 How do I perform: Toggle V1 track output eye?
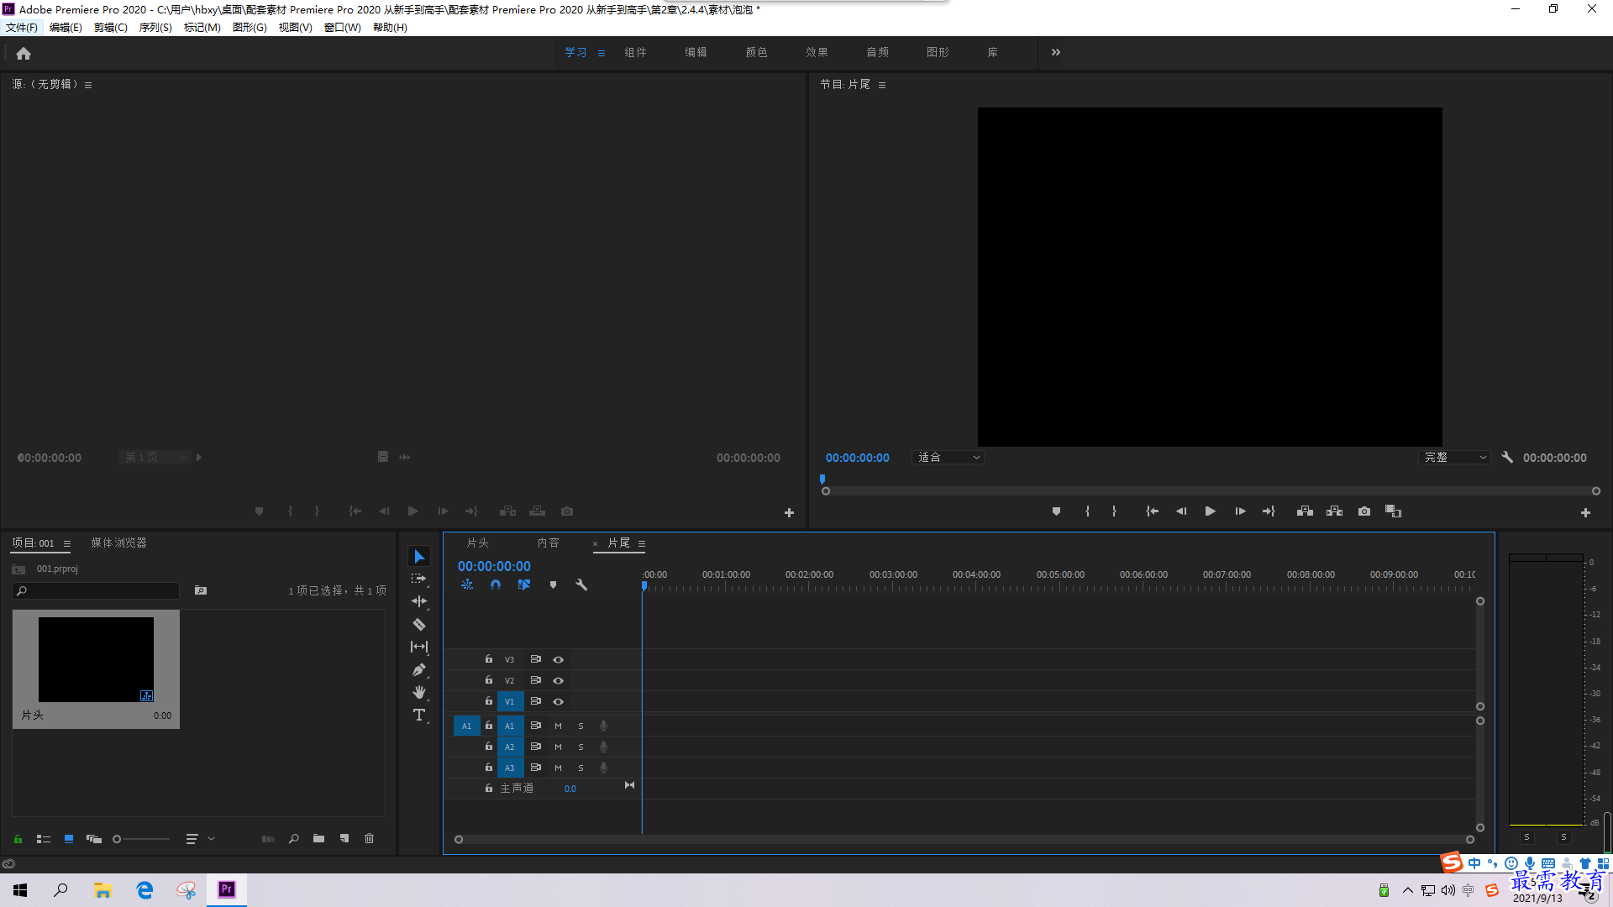[x=558, y=702]
